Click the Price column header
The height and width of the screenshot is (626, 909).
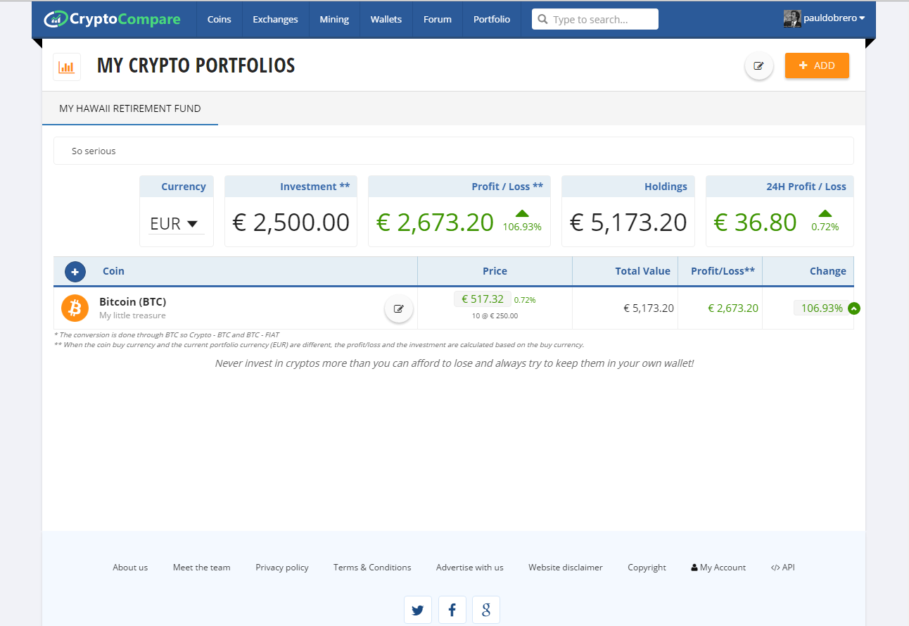(x=495, y=271)
